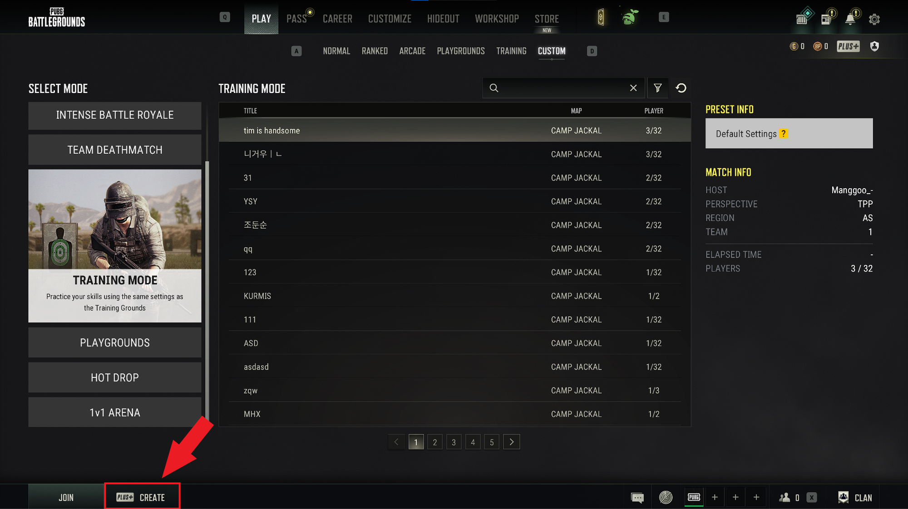Open the CLAN menu
The width and height of the screenshot is (908, 509).
pos(855,498)
